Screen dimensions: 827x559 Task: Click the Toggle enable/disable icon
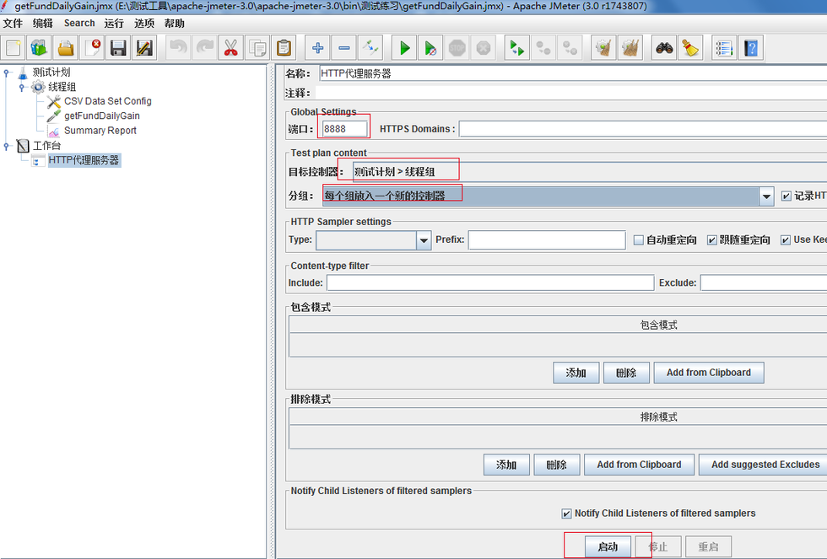click(370, 48)
